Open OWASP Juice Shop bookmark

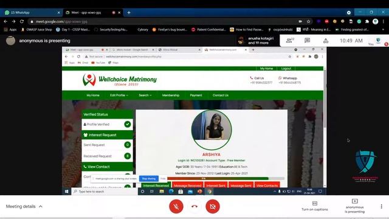tap(36, 30)
